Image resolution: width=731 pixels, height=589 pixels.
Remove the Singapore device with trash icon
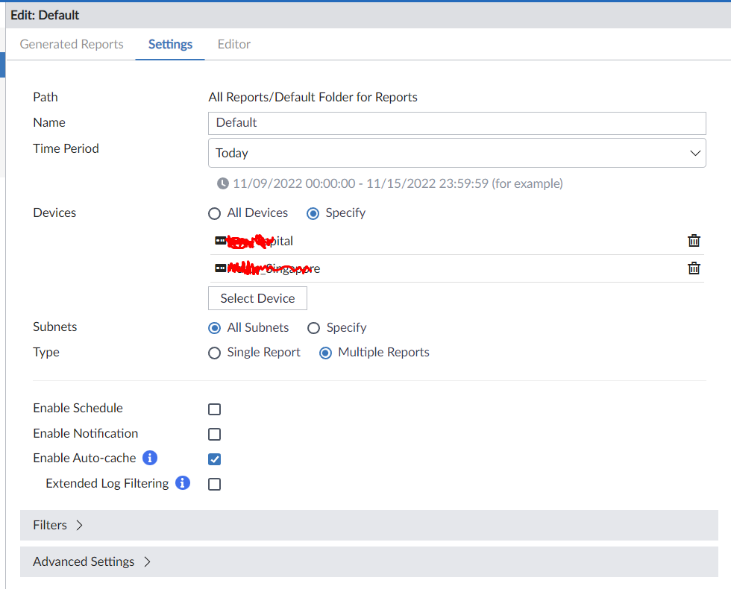(x=694, y=268)
